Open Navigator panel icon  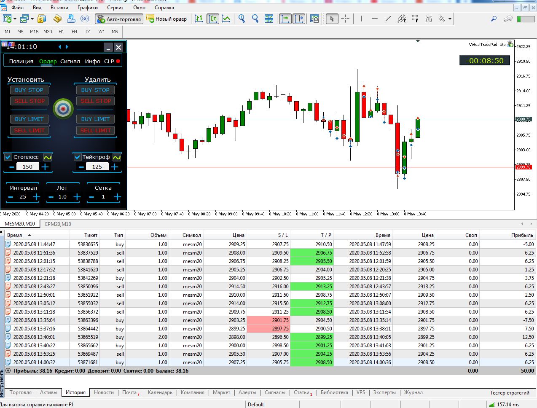(71, 19)
